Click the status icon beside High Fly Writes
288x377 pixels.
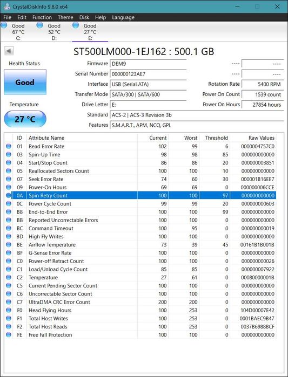point(9,236)
